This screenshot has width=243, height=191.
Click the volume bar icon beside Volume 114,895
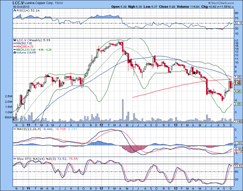[x=15, y=53]
